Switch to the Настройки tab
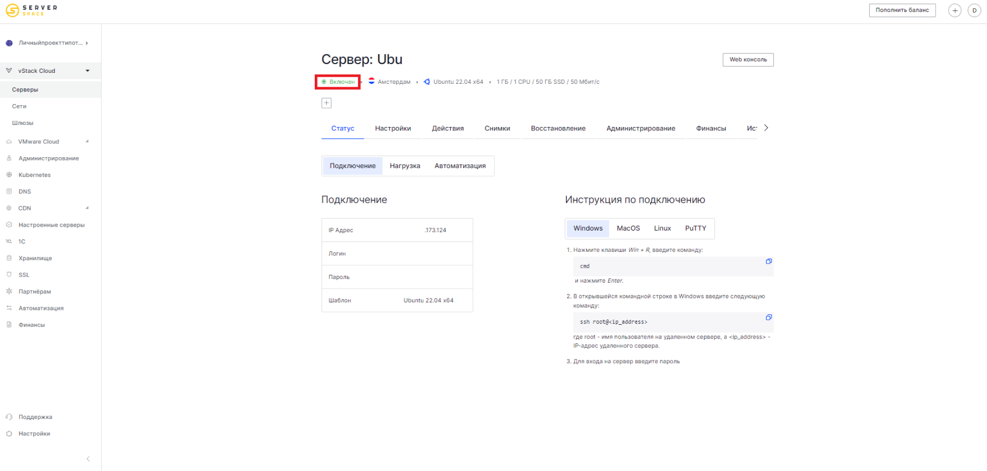 (393, 129)
